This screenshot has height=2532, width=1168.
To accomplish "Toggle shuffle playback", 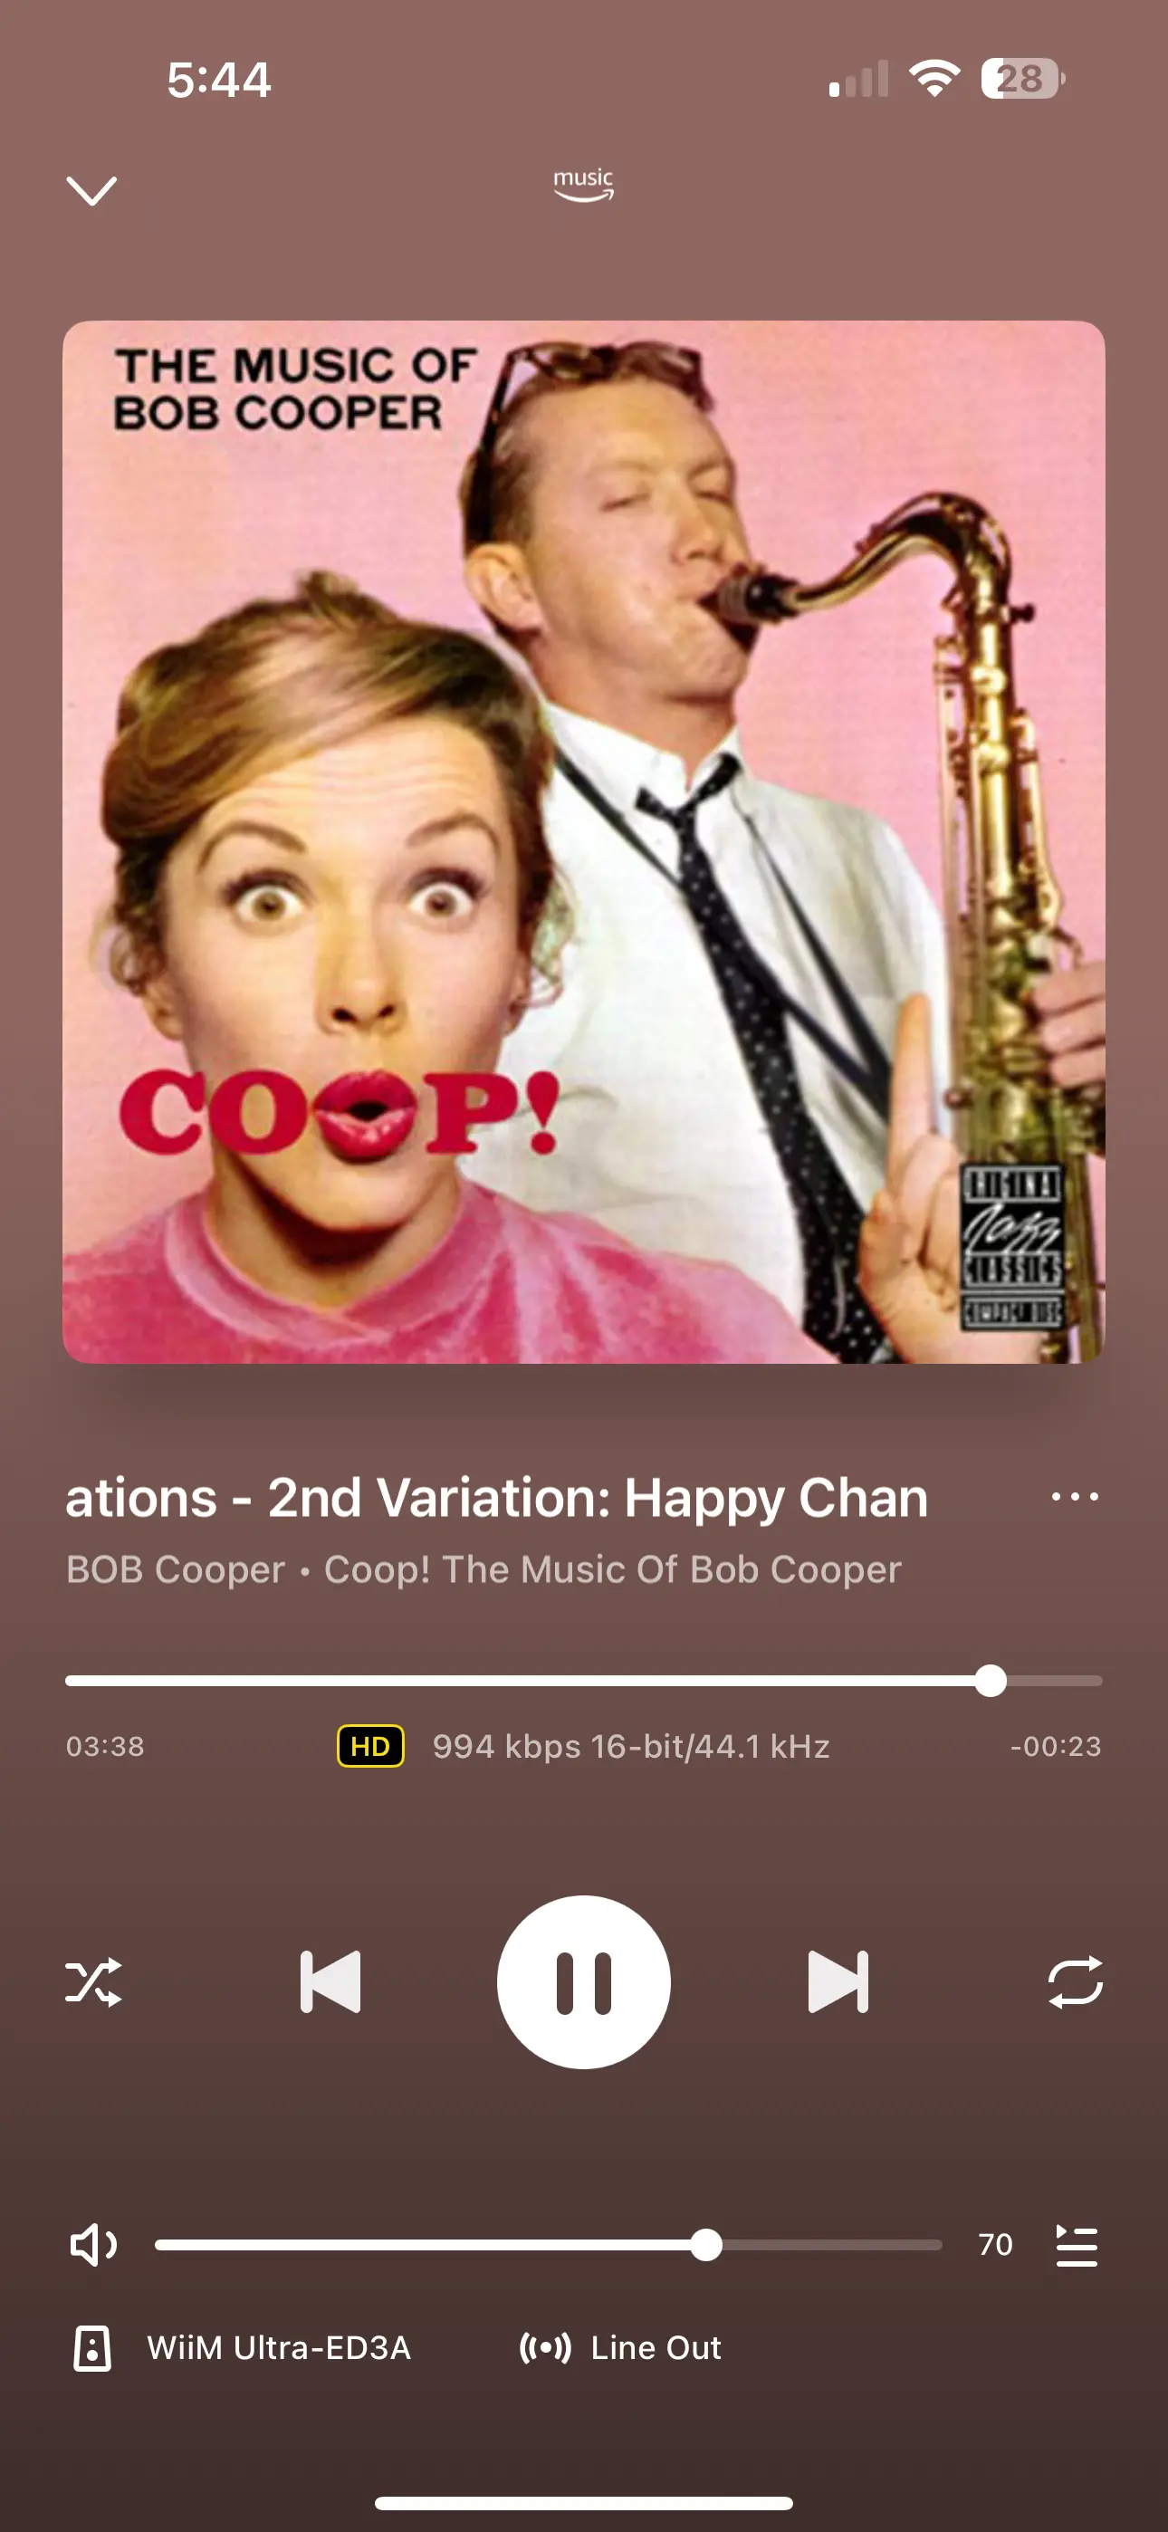I will point(93,1981).
